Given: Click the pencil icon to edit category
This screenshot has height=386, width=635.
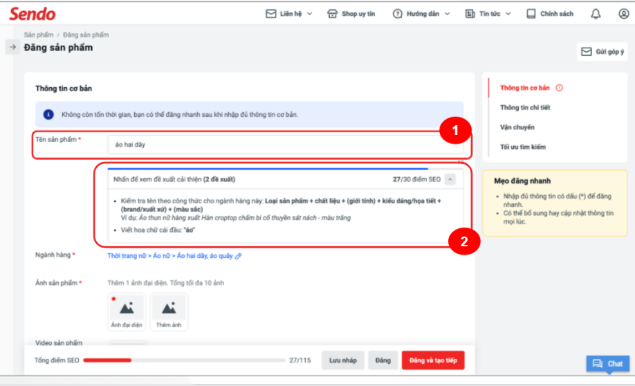Looking at the screenshot, I should [x=239, y=256].
